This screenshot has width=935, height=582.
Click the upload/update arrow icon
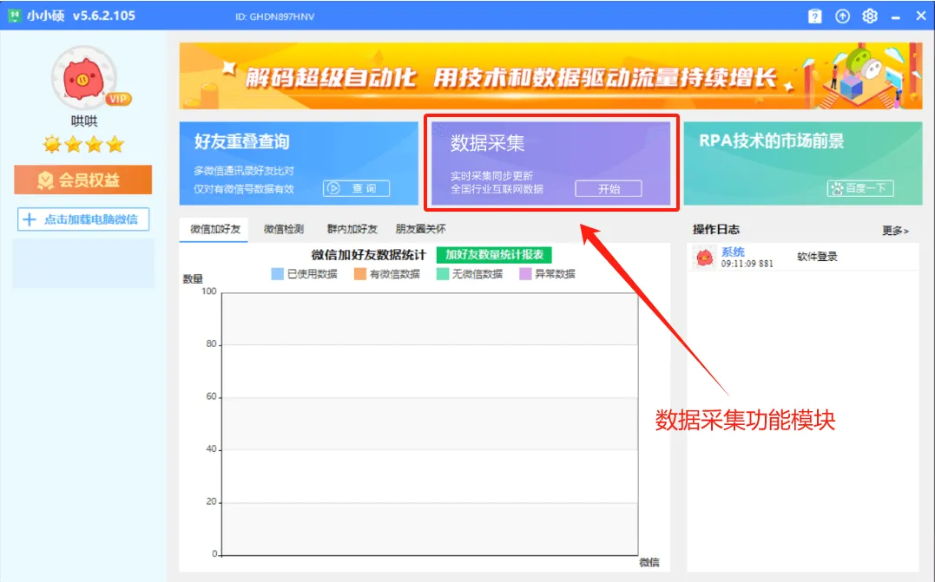pos(842,16)
